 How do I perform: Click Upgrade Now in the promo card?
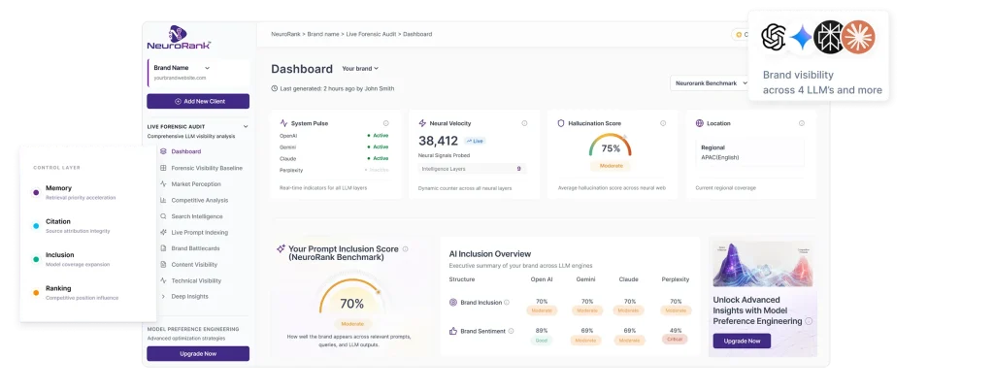tap(742, 341)
